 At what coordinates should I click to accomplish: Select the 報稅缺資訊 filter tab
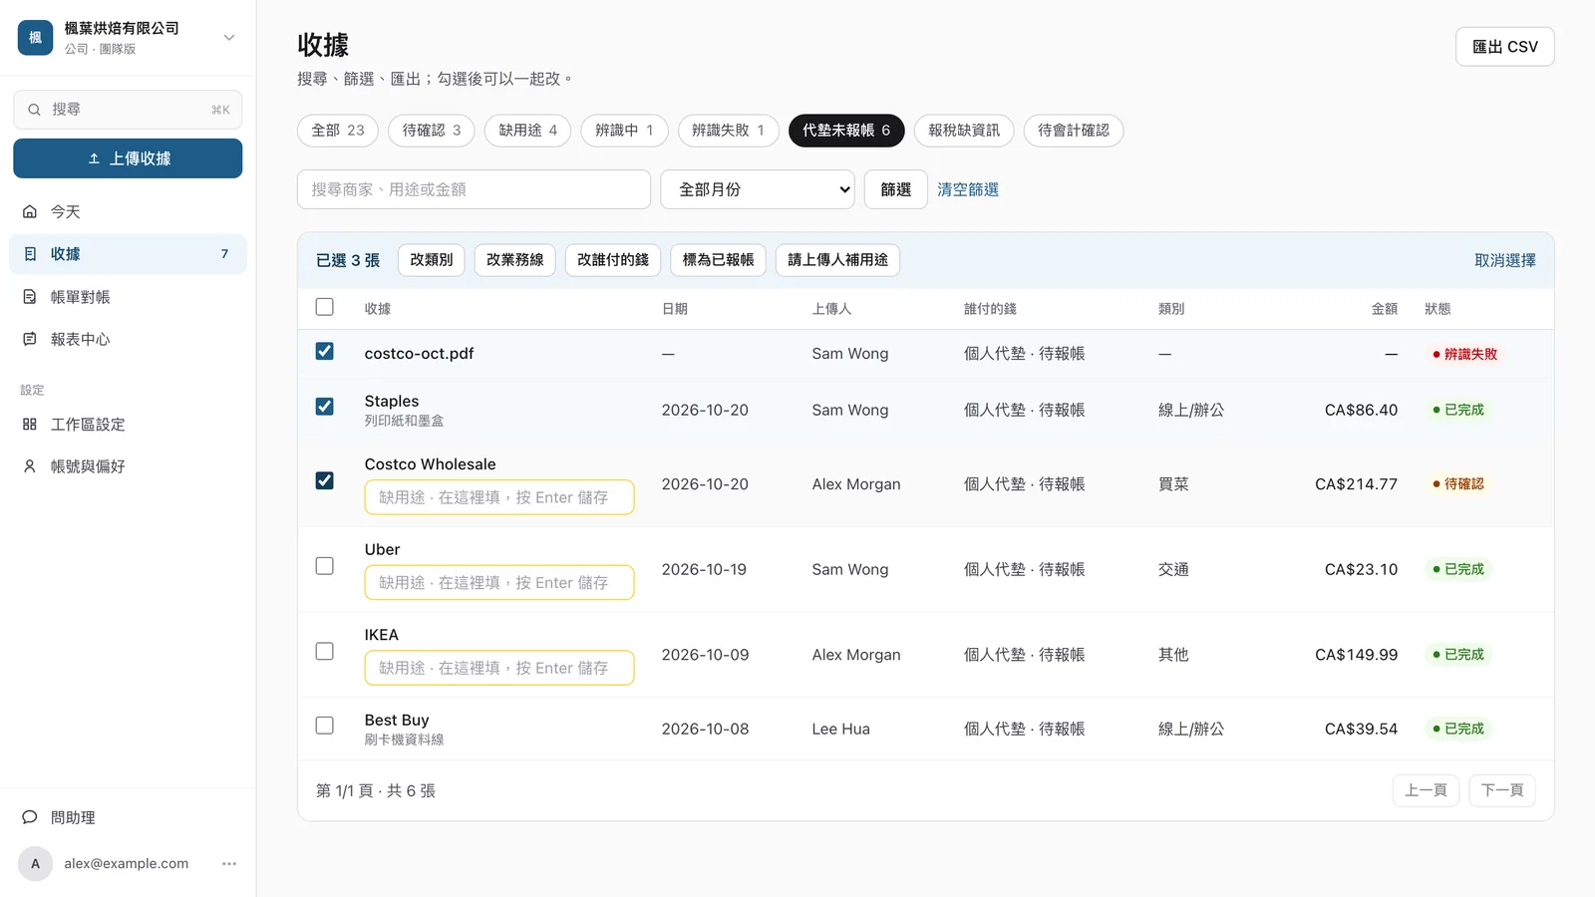click(x=964, y=131)
